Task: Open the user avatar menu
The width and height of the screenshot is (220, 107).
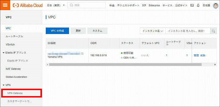Action: coord(216,5)
